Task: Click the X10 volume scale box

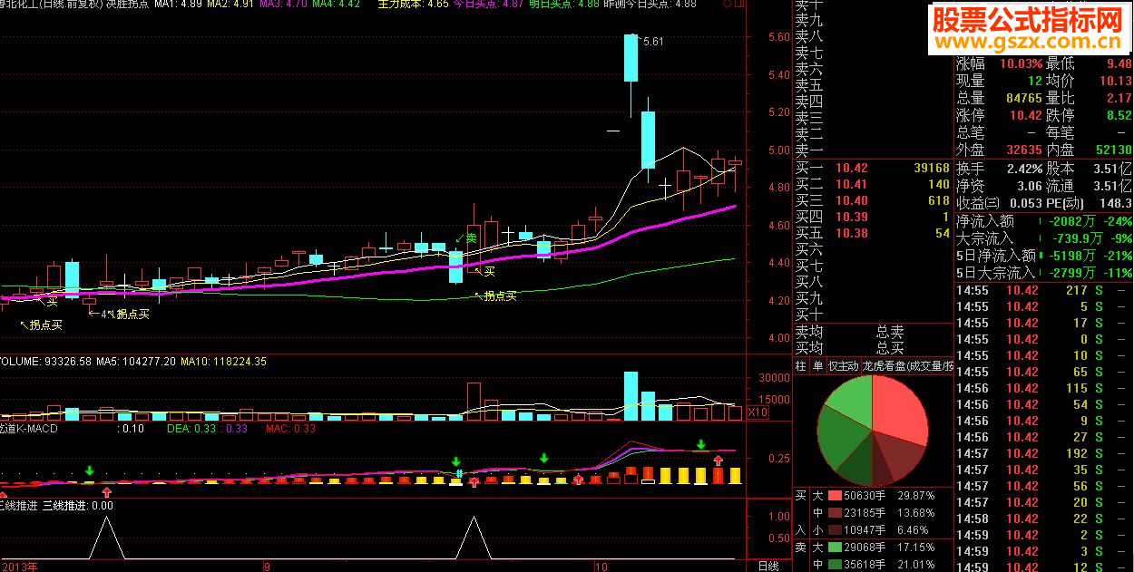Action: (x=758, y=412)
